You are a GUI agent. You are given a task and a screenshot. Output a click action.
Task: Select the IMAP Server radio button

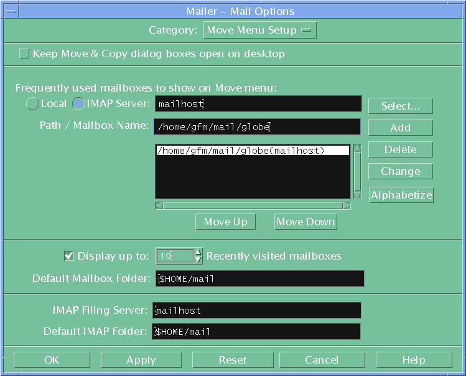[x=79, y=104]
